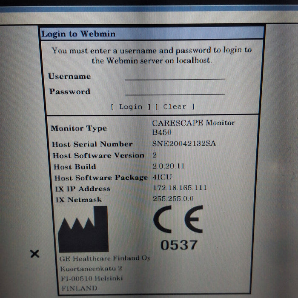Click the 'Host Software Version' label
Image resolution: width=298 pixels, height=298 pixels.
pyautogui.click(x=98, y=155)
